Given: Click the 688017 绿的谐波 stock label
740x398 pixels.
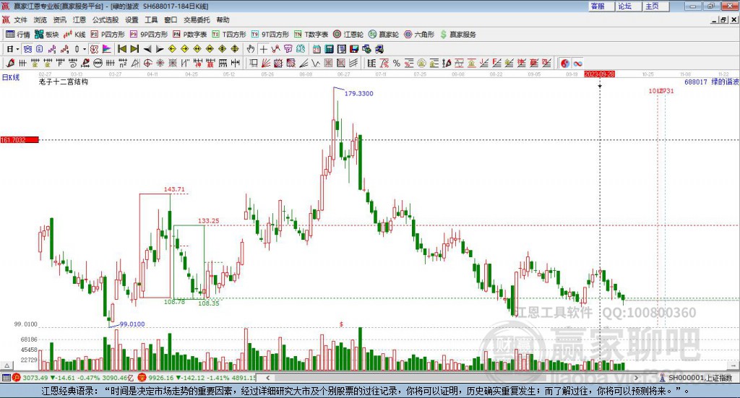Looking at the screenshot, I should (712, 82).
